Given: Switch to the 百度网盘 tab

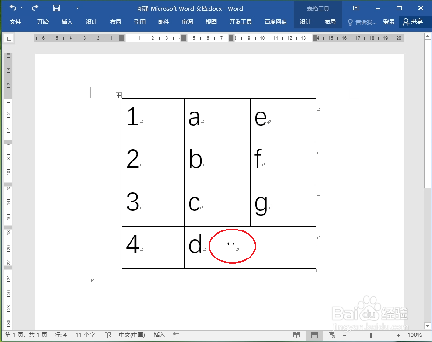Looking at the screenshot, I should tap(276, 22).
